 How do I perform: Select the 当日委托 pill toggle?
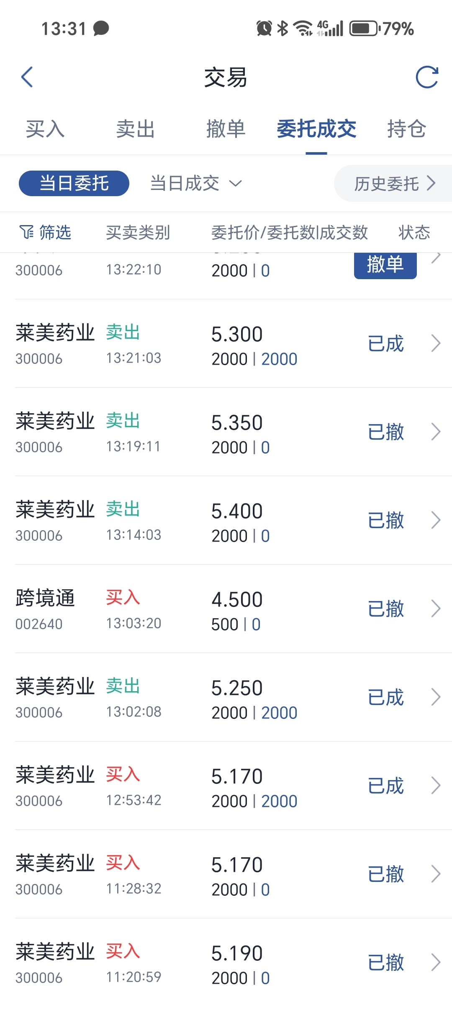coord(74,183)
